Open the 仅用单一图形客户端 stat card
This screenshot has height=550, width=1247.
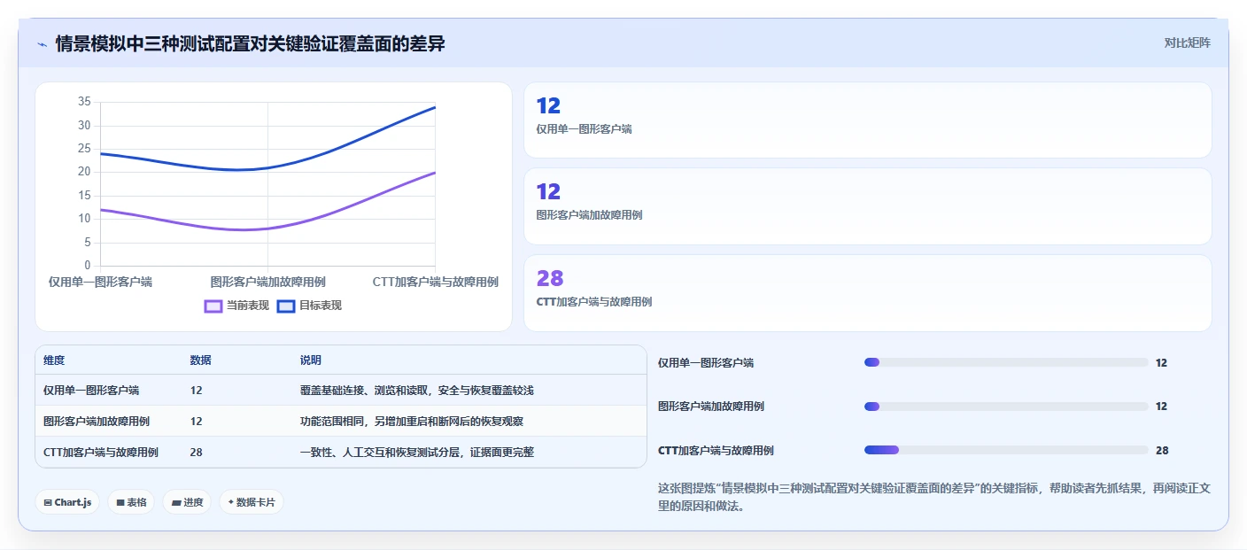[x=868, y=120]
